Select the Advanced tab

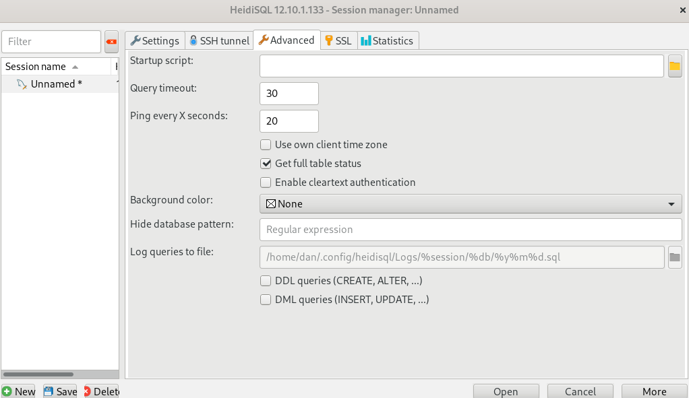point(287,40)
